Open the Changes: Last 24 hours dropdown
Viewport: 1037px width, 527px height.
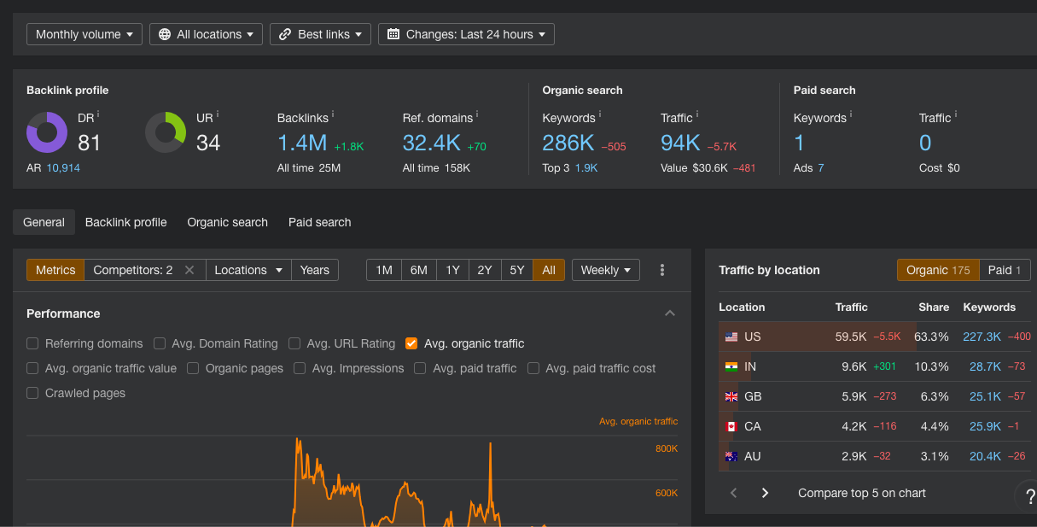coord(466,34)
